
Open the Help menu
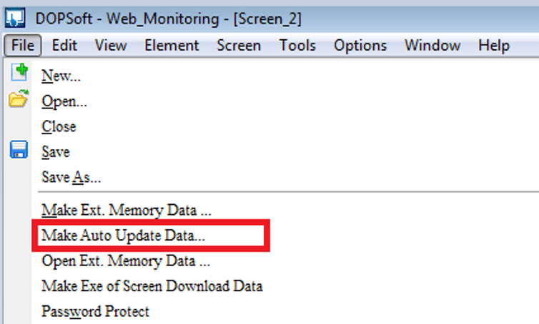click(493, 45)
